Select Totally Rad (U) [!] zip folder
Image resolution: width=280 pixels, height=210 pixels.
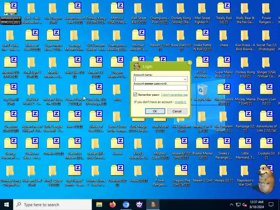click(224, 13)
